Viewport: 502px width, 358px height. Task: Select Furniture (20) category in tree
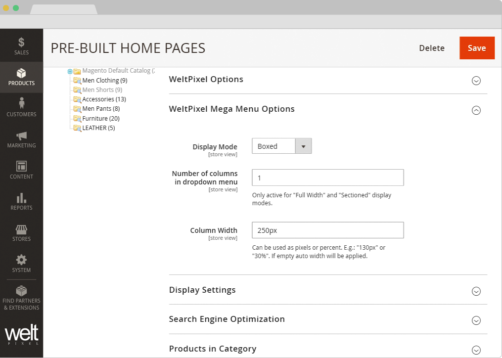pos(100,118)
